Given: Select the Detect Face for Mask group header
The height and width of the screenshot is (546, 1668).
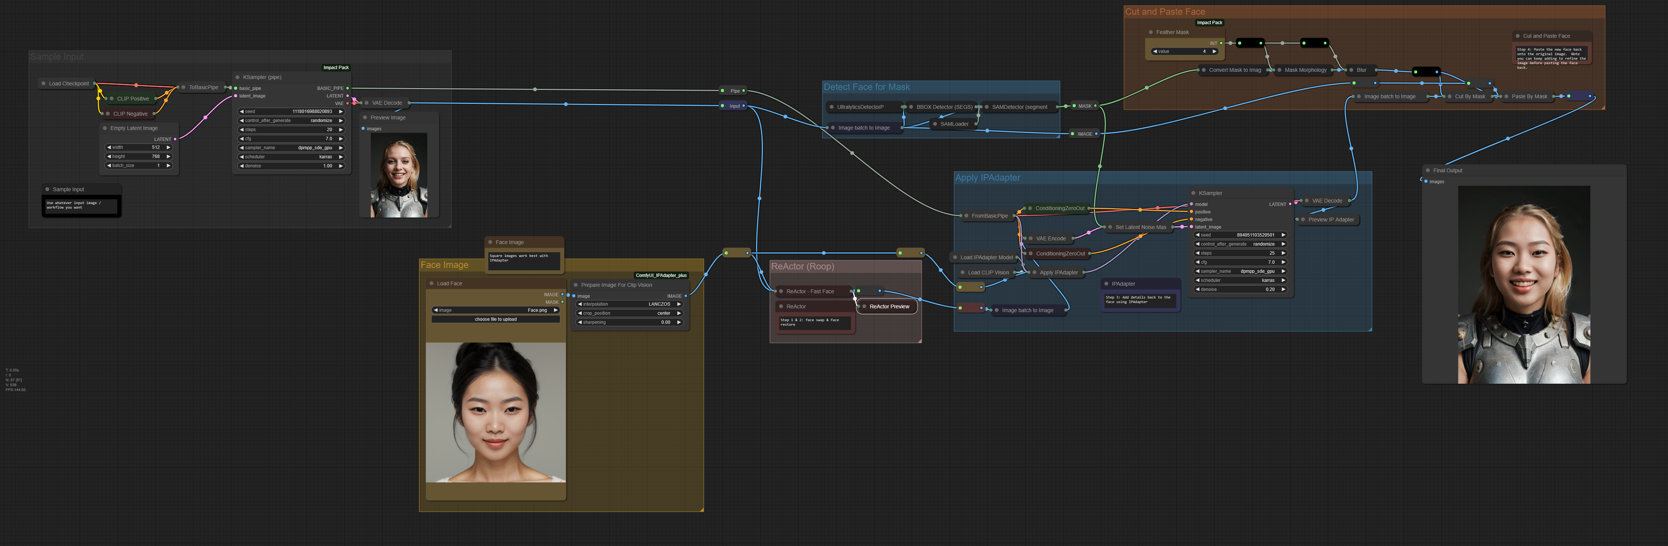Looking at the screenshot, I should 867,87.
